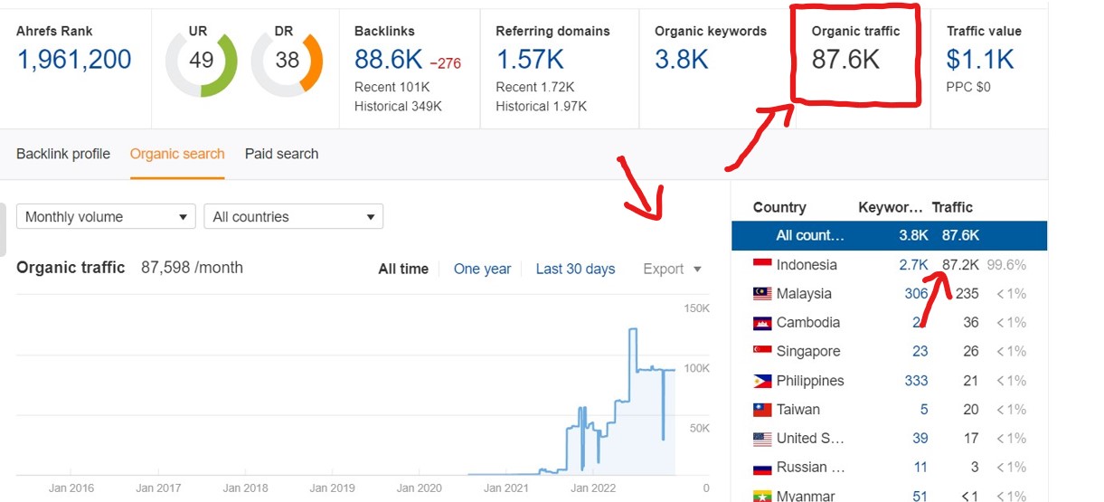Open the 88.6K backlinks count link
Image resolution: width=1104 pixels, height=502 pixels.
(389, 61)
